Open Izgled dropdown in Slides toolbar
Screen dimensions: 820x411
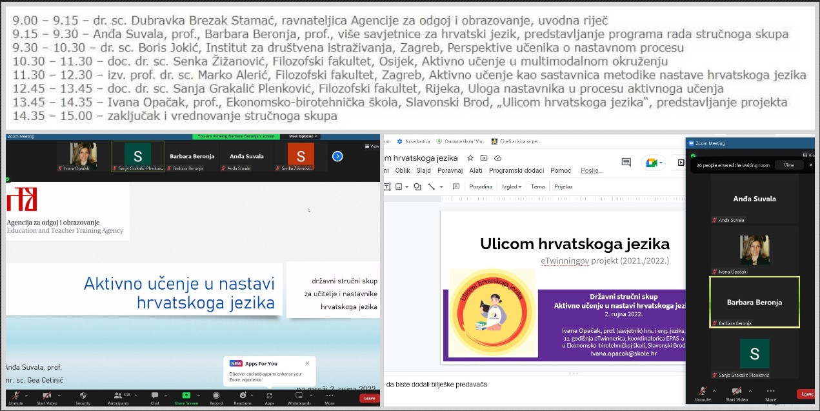512,186
